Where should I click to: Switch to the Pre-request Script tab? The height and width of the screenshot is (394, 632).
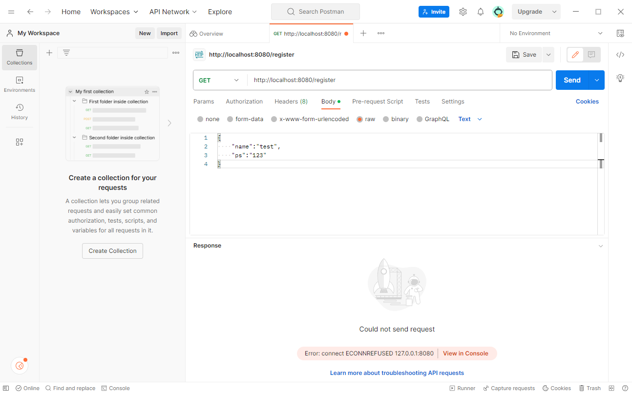[378, 102]
